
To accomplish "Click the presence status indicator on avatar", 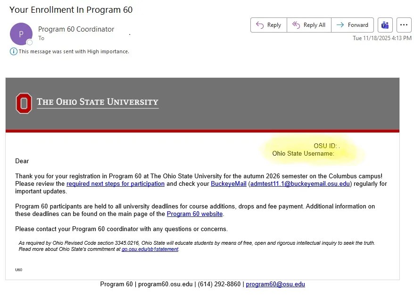I will tap(30, 42).
